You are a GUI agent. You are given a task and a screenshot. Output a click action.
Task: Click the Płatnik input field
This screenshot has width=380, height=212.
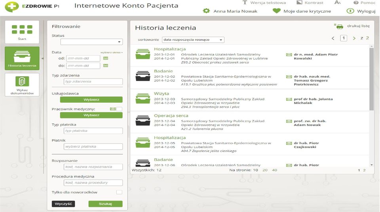pyautogui.click(x=93, y=146)
